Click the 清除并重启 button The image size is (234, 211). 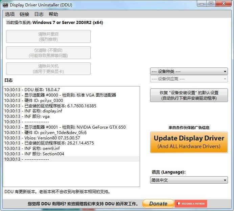(48, 36)
